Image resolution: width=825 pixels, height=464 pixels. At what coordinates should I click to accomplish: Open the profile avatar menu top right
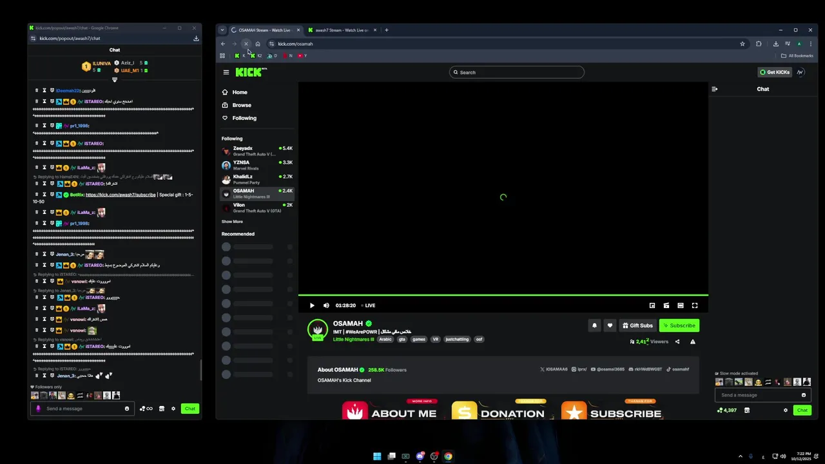tap(801, 72)
